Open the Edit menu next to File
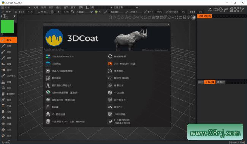The height and width of the screenshot is (144, 247). [x=43, y=7]
